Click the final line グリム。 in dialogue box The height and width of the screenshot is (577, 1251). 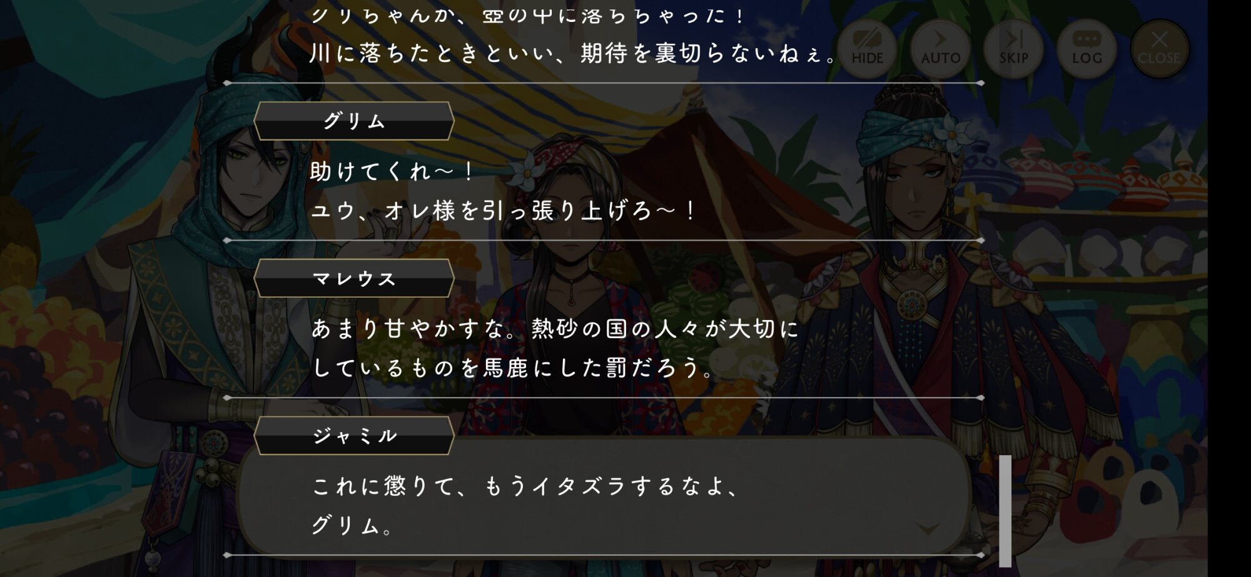click(x=352, y=526)
